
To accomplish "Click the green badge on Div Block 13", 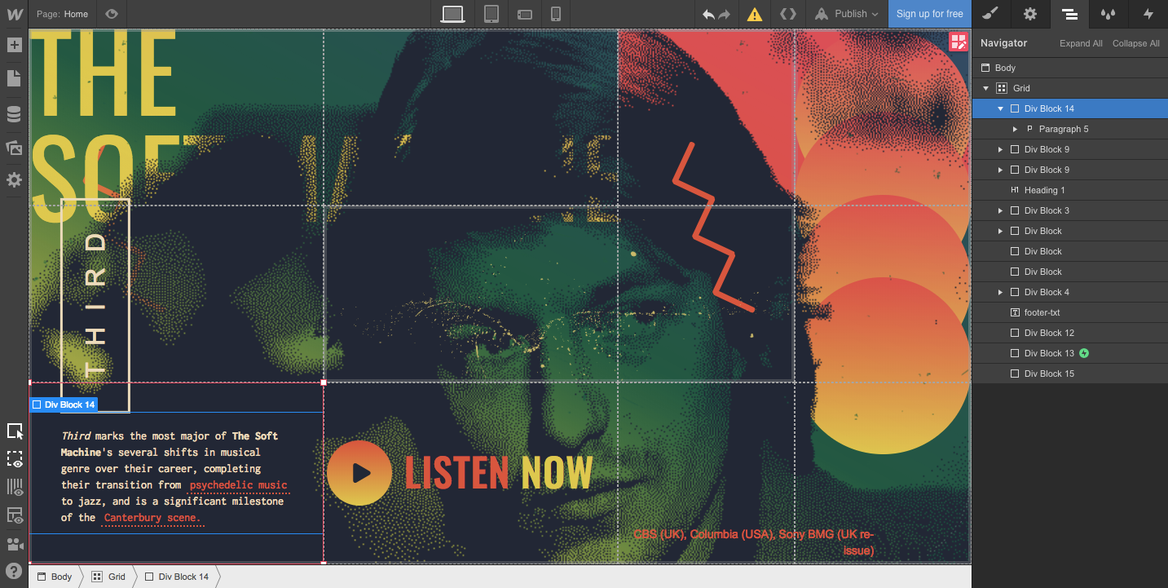I will coord(1084,353).
